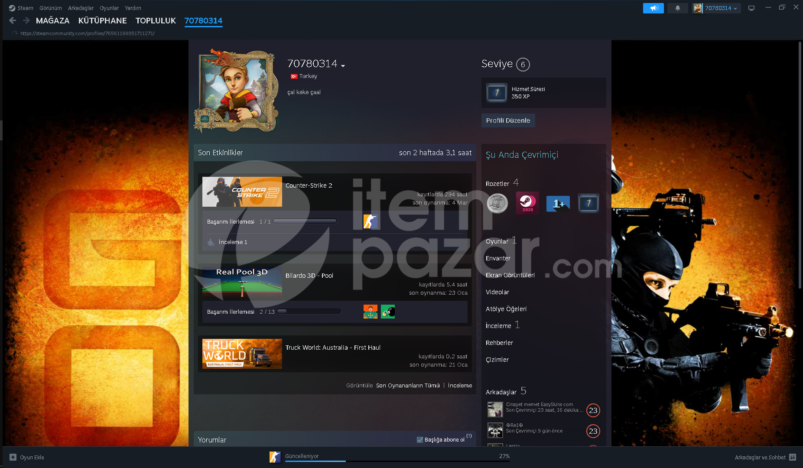The image size is (803, 468).
Task: Open the 7 years badge in Rozetler
Action: (x=588, y=203)
